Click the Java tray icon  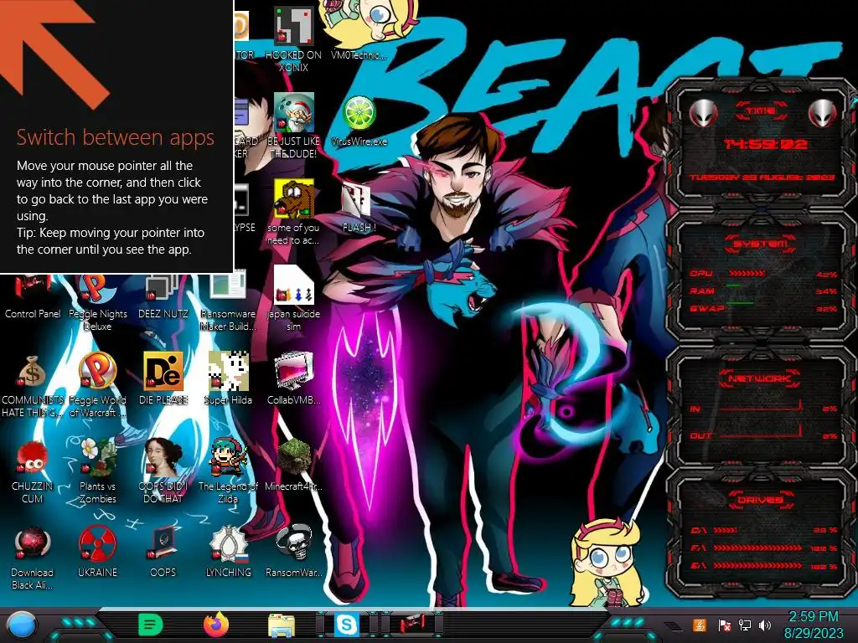coord(700,625)
